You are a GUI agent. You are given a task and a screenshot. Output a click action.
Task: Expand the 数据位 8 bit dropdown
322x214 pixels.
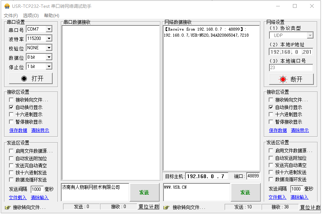coord(49,57)
